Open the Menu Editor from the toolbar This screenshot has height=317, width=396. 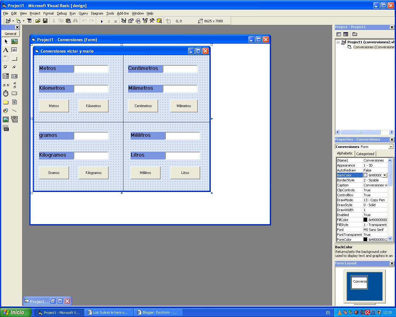point(29,20)
